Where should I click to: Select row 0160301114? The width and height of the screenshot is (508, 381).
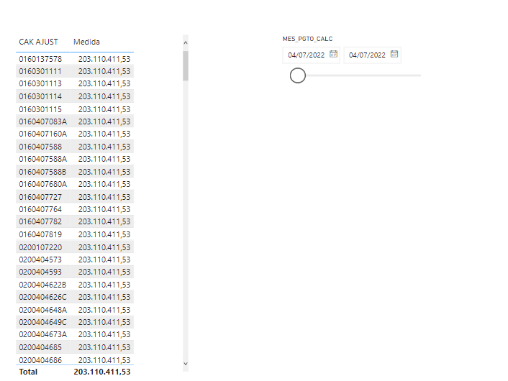(75, 96)
